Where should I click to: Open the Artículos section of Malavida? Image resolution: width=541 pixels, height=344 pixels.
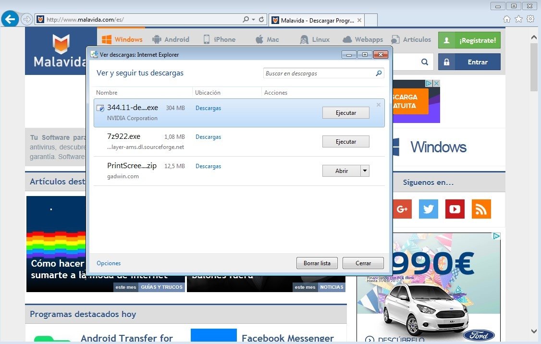pyautogui.click(x=411, y=39)
